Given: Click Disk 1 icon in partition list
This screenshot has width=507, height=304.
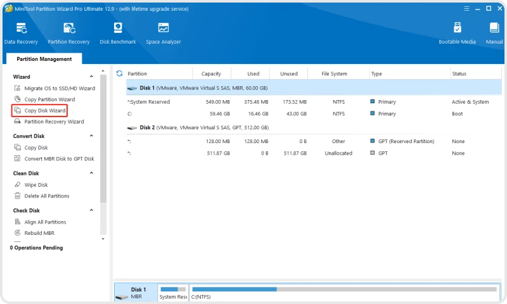Looking at the screenshot, I should [x=132, y=88].
